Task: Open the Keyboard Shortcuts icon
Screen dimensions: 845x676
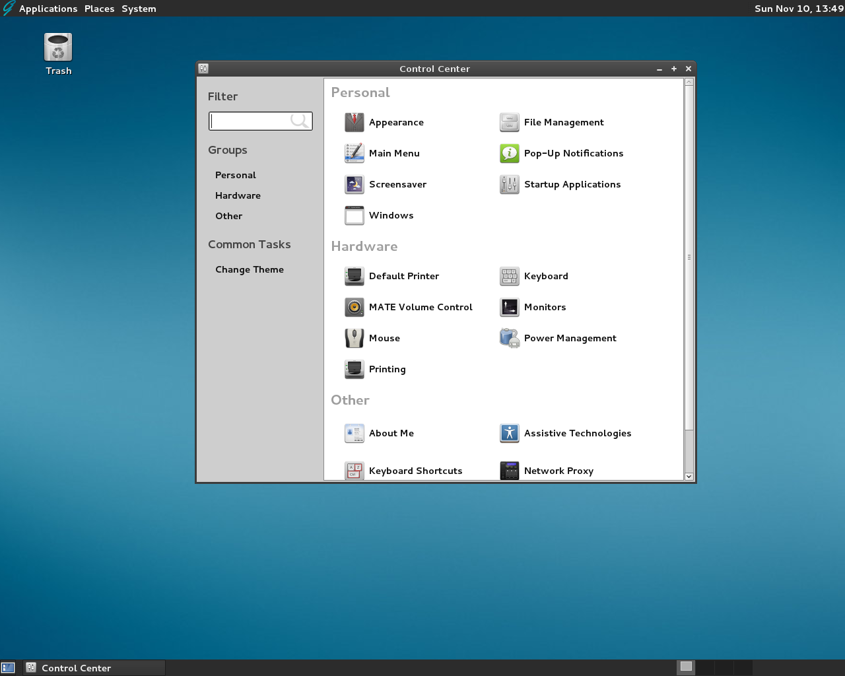Action: pyautogui.click(x=355, y=470)
